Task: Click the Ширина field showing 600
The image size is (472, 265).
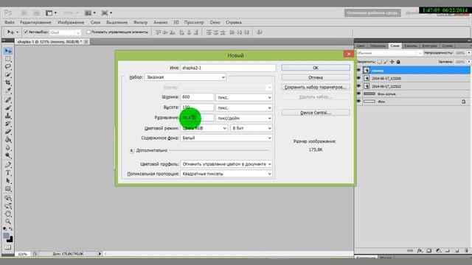Action: tap(197, 96)
